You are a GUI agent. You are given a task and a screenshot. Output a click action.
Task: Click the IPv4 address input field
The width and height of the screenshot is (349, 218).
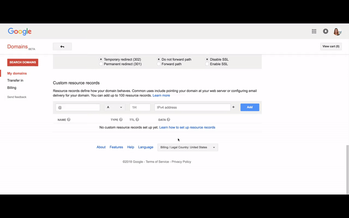coord(192,107)
